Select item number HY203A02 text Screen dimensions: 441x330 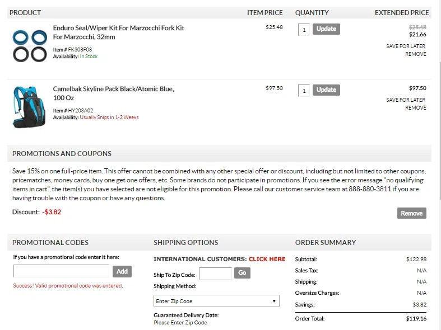pyautogui.click(x=81, y=111)
